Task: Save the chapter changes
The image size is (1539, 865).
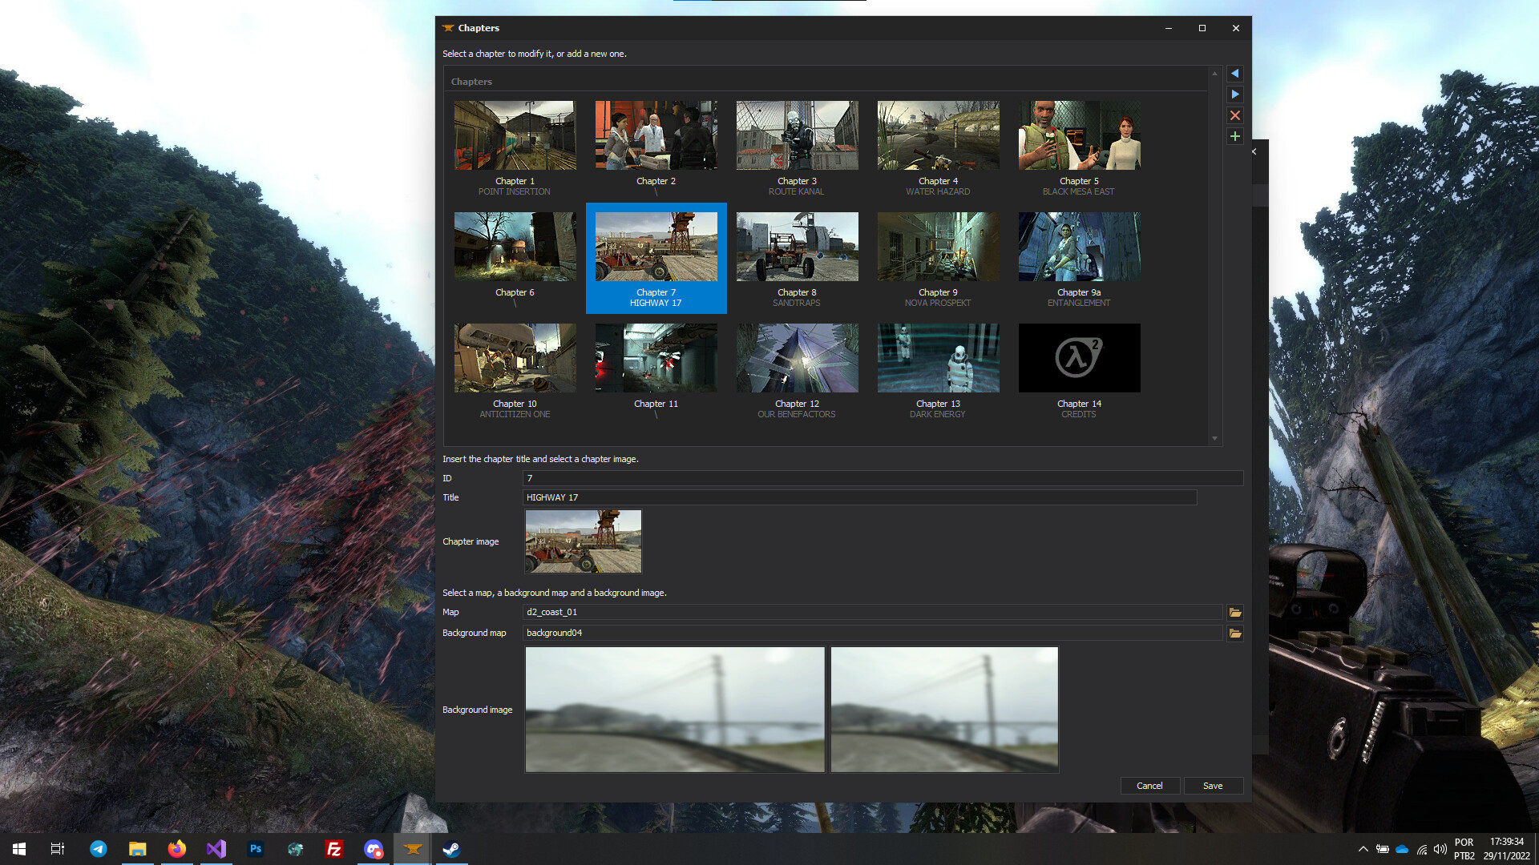Action: coord(1213,786)
